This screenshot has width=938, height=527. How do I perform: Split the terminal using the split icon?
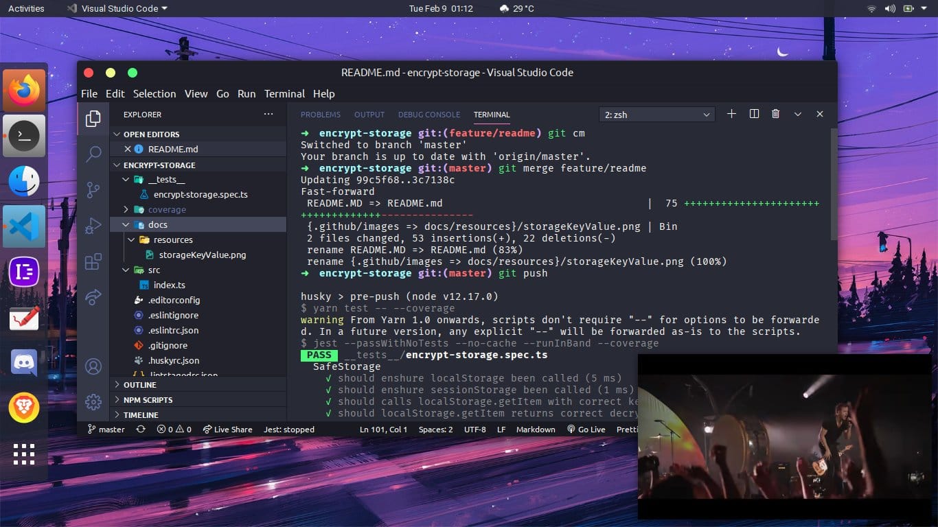point(753,114)
